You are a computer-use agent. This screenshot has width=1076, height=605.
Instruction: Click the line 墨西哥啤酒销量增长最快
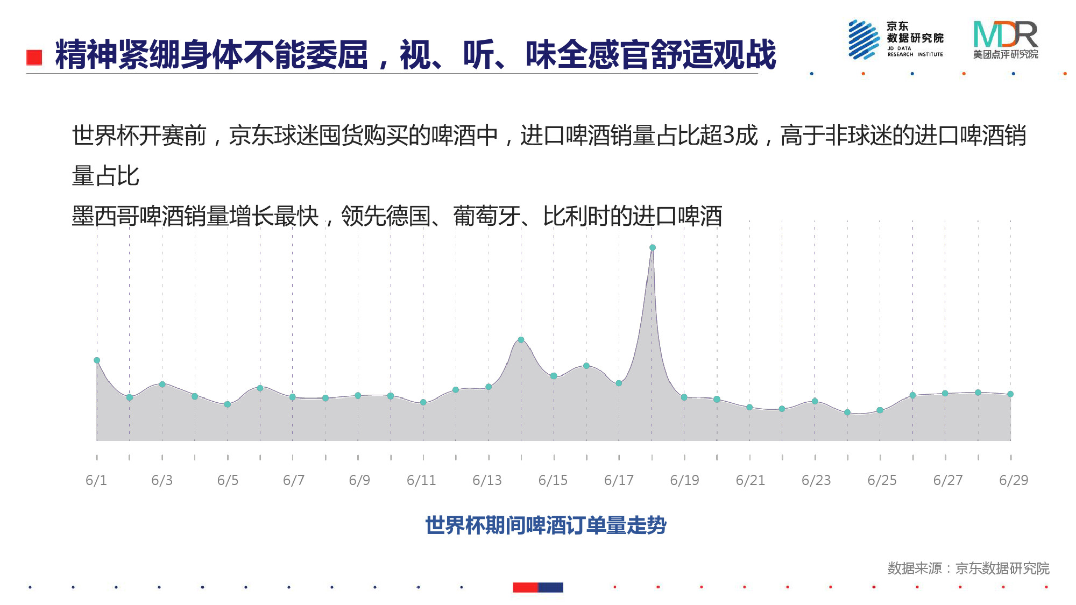(397, 216)
